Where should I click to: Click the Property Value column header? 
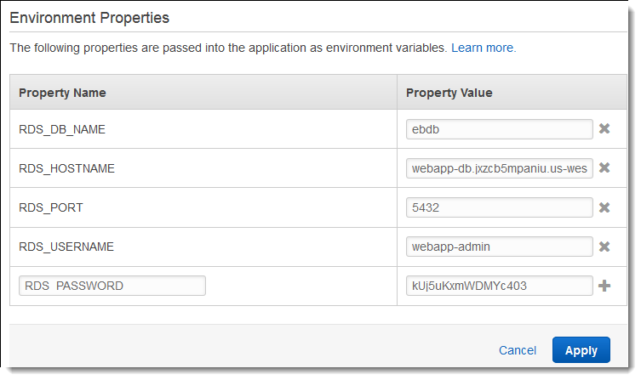(x=449, y=93)
